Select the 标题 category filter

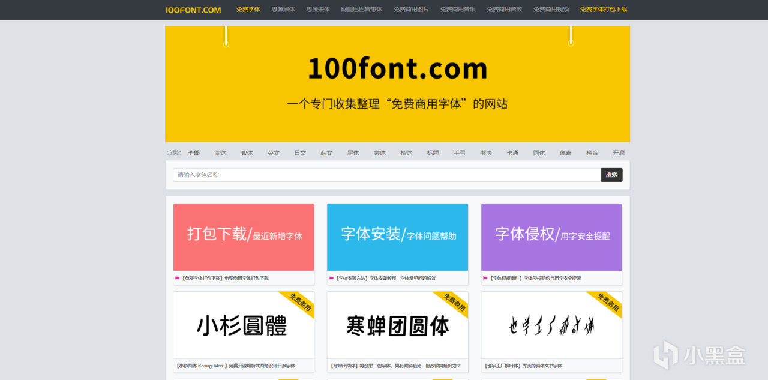433,153
